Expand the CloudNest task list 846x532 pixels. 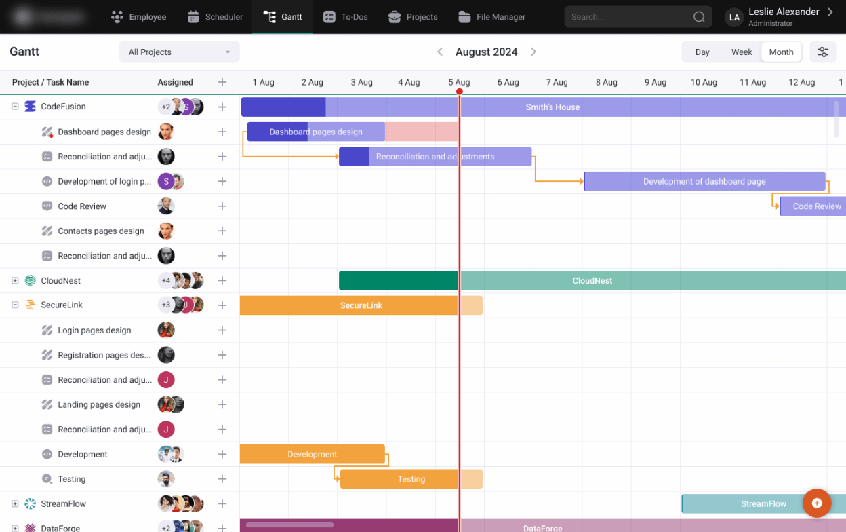(14, 280)
